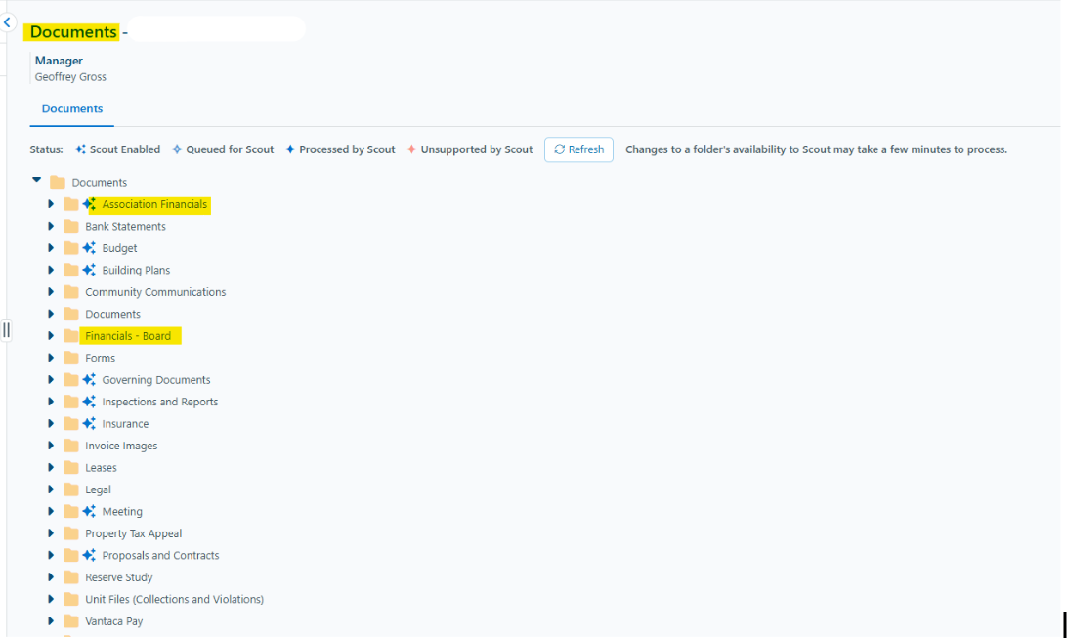The image size is (1067, 638).
Task: Select the Association Financials folder name
Action: 154,204
